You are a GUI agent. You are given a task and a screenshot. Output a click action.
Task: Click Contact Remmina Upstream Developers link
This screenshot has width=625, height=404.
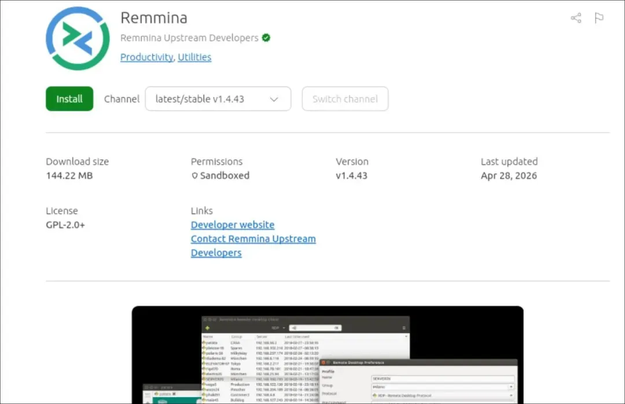pos(253,245)
